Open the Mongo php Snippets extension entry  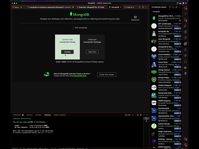(x=166, y=95)
